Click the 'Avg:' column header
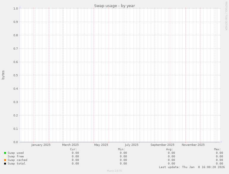Screen dimensions: 229x174 (170, 149)
